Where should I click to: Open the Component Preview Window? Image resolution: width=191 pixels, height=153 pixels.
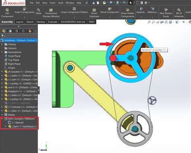51,13
